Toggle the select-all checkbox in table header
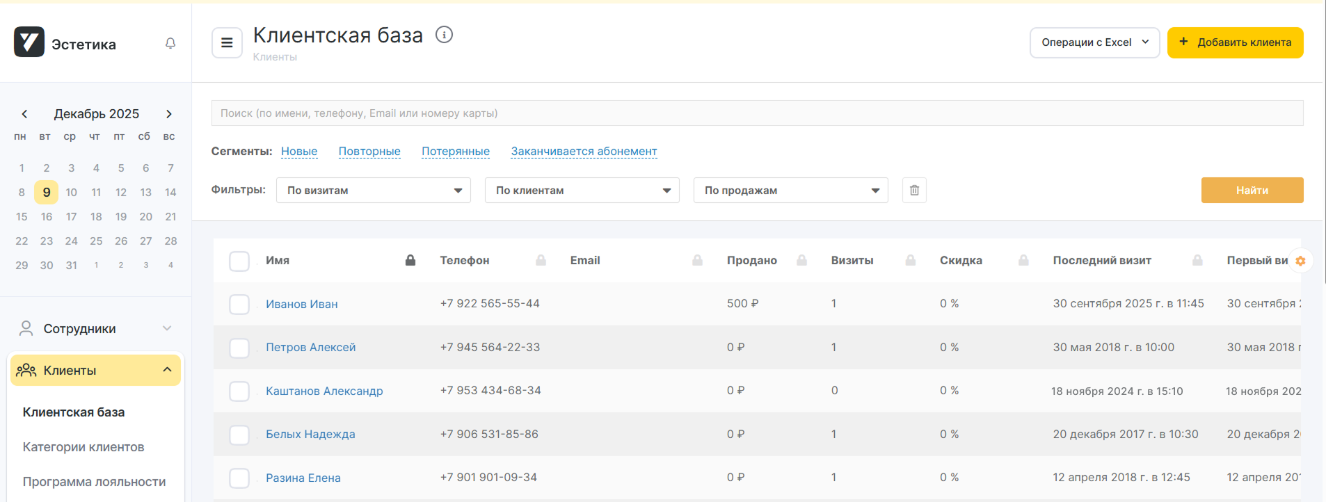 (x=239, y=261)
